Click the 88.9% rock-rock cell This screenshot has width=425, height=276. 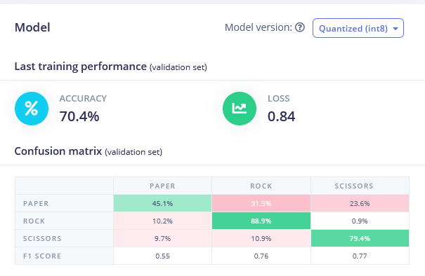(261, 221)
